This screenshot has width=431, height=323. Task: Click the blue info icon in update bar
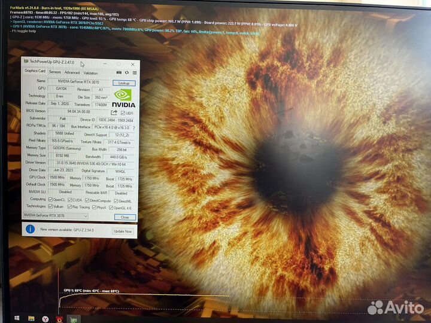(x=31, y=228)
